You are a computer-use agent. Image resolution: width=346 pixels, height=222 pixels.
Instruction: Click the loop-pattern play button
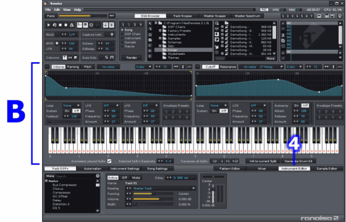click(x=54, y=25)
